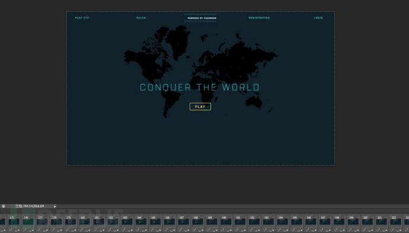Open frame delay dropdown under frame 202
Screen dimensions: 409x233
pos(398,230)
